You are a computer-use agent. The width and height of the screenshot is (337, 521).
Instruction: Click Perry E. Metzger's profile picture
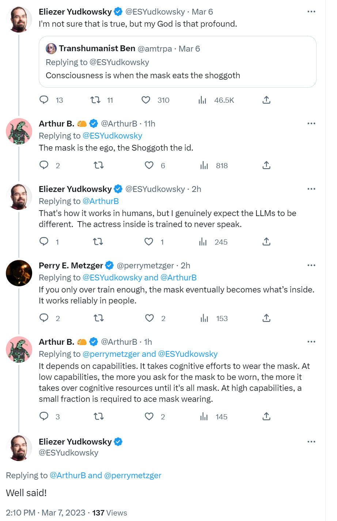coord(19,273)
